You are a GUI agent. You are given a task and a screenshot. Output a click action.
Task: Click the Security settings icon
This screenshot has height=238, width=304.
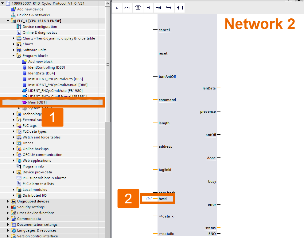[14, 207]
